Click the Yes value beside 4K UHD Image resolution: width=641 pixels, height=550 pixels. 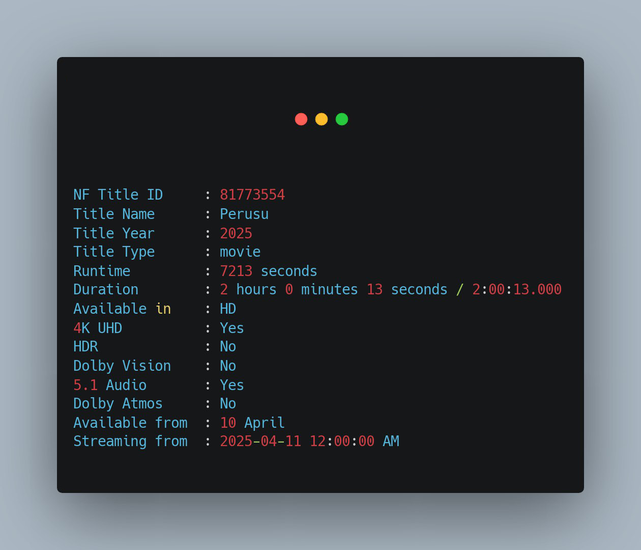point(232,328)
